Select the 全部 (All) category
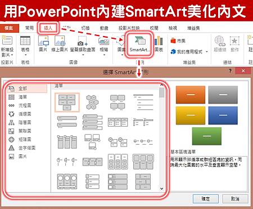This screenshot has width=253, height=209. [27, 88]
